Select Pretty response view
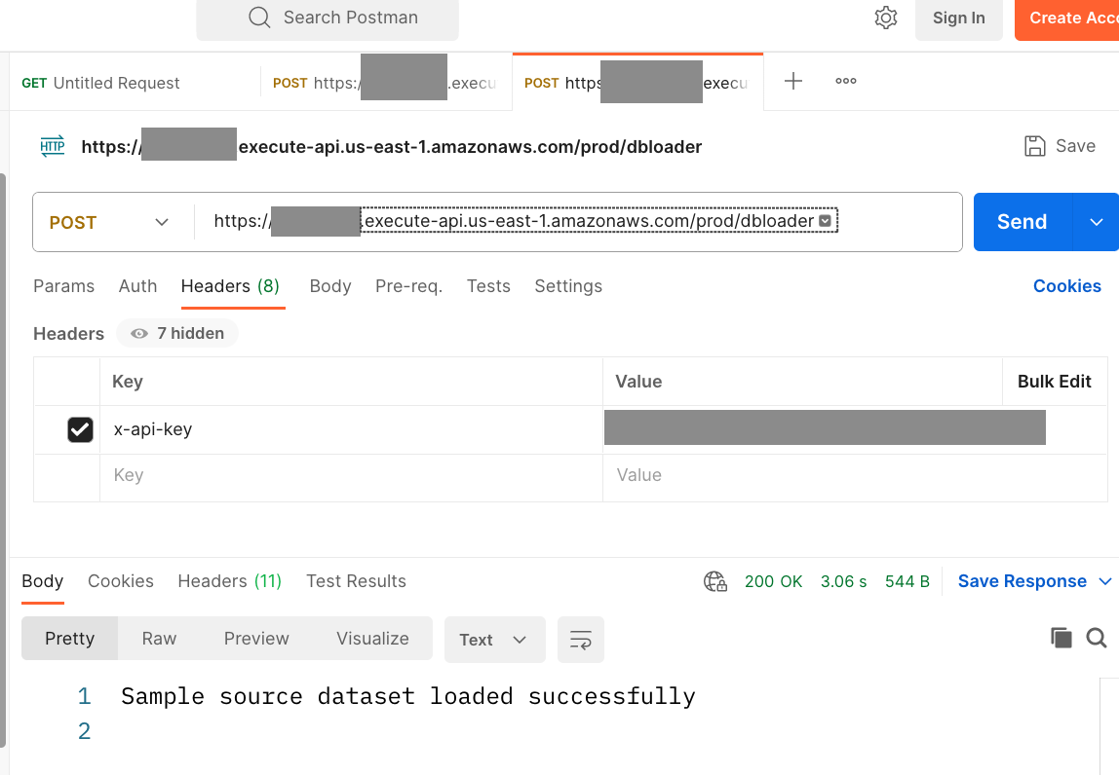 pyautogui.click(x=69, y=638)
